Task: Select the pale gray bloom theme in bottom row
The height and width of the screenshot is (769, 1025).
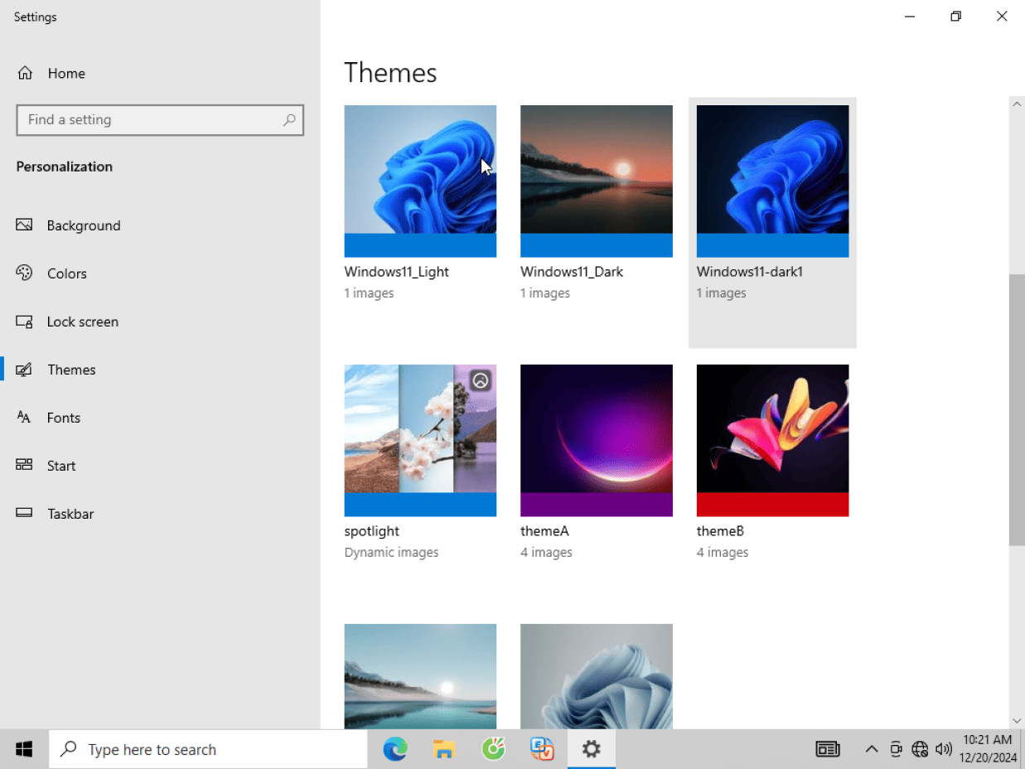Action: pos(597,676)
